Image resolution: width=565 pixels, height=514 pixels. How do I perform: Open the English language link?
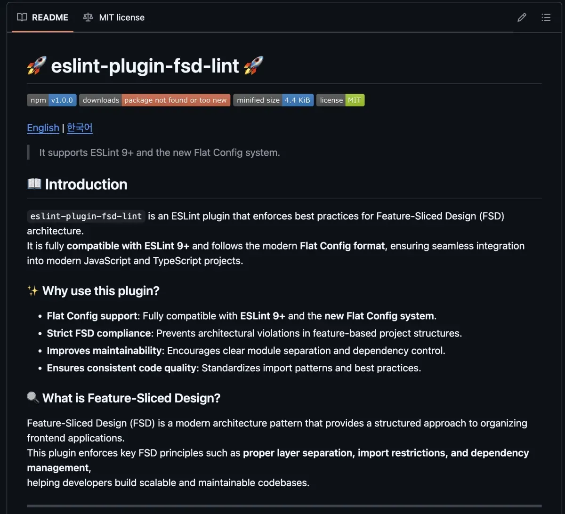(x=43, y=128)
